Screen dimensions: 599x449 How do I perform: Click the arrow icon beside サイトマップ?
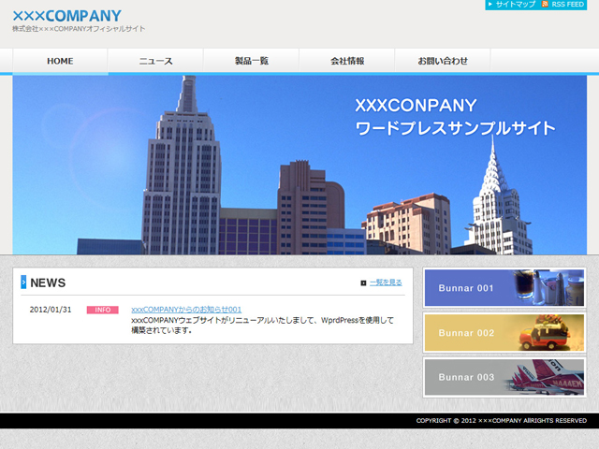pos(490,5)
